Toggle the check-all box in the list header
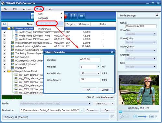 click(x=5, y=24)
